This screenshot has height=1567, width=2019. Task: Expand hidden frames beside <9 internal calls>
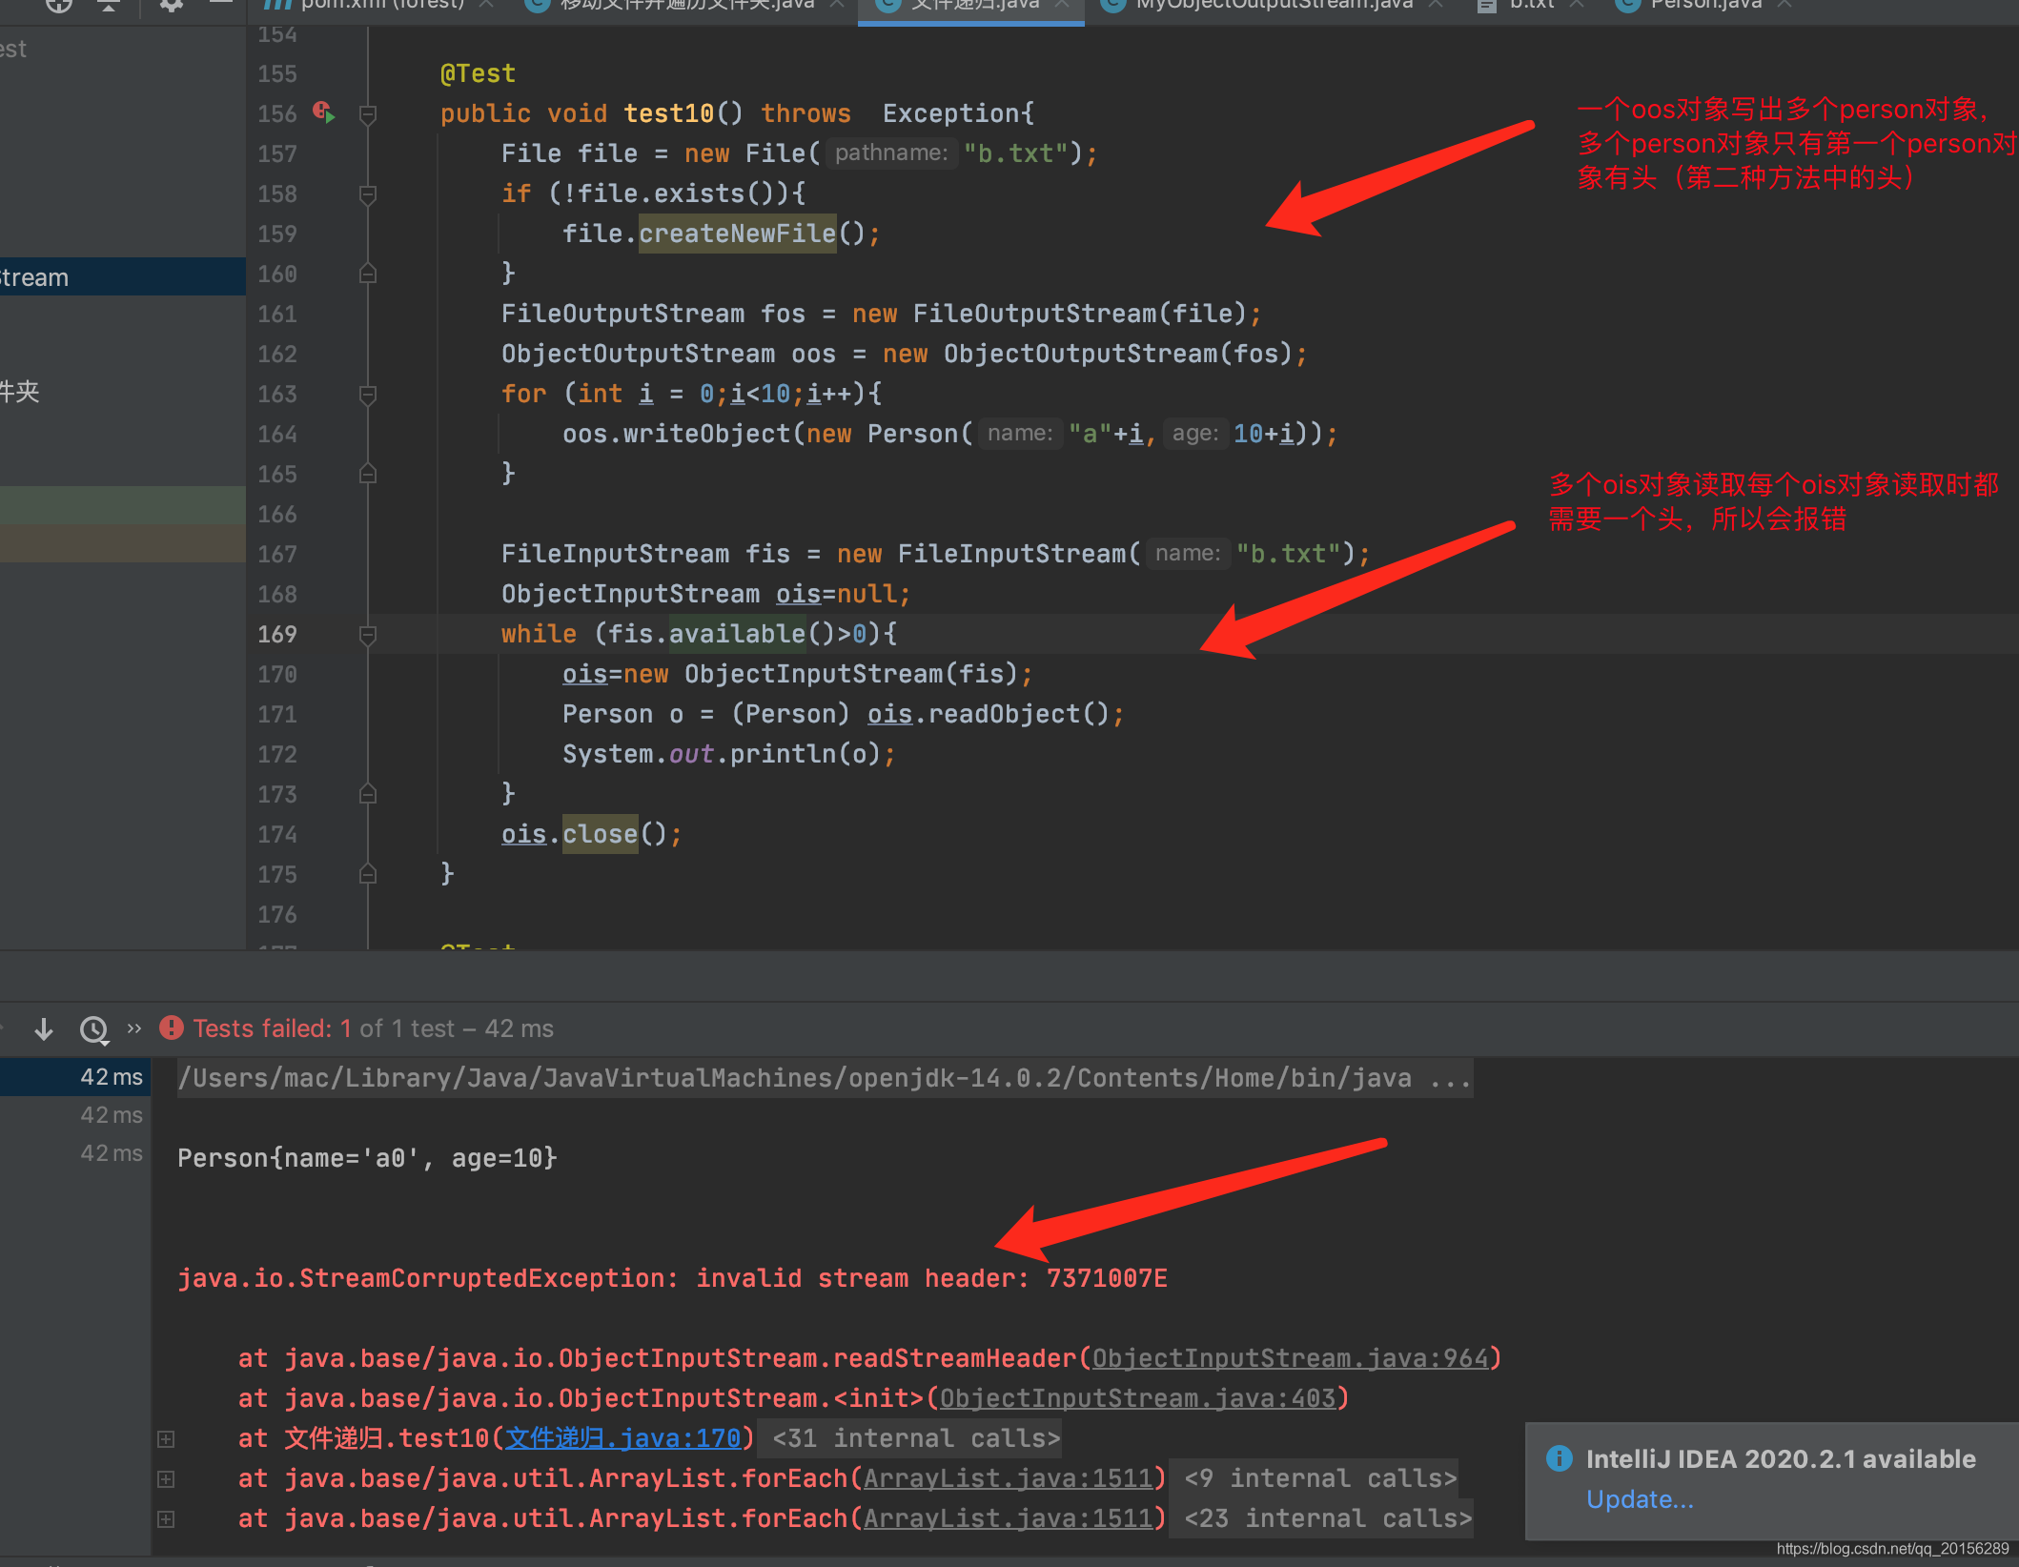point(166,1478)
